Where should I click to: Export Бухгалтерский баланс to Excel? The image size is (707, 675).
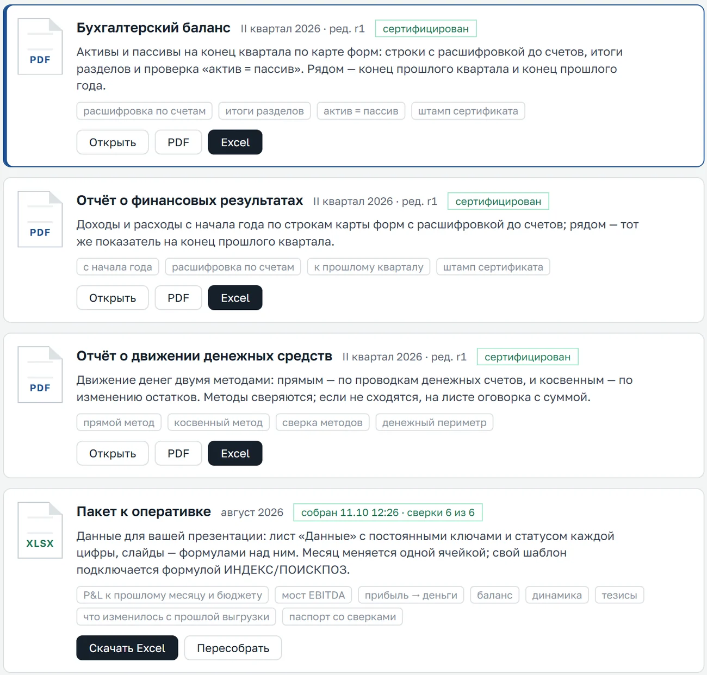click(235, 142)
